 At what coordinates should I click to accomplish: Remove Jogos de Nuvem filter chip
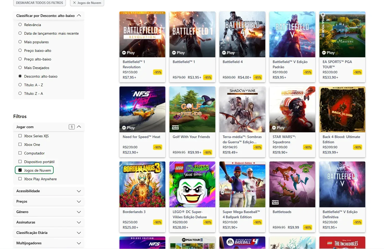[x=87, y=3]
